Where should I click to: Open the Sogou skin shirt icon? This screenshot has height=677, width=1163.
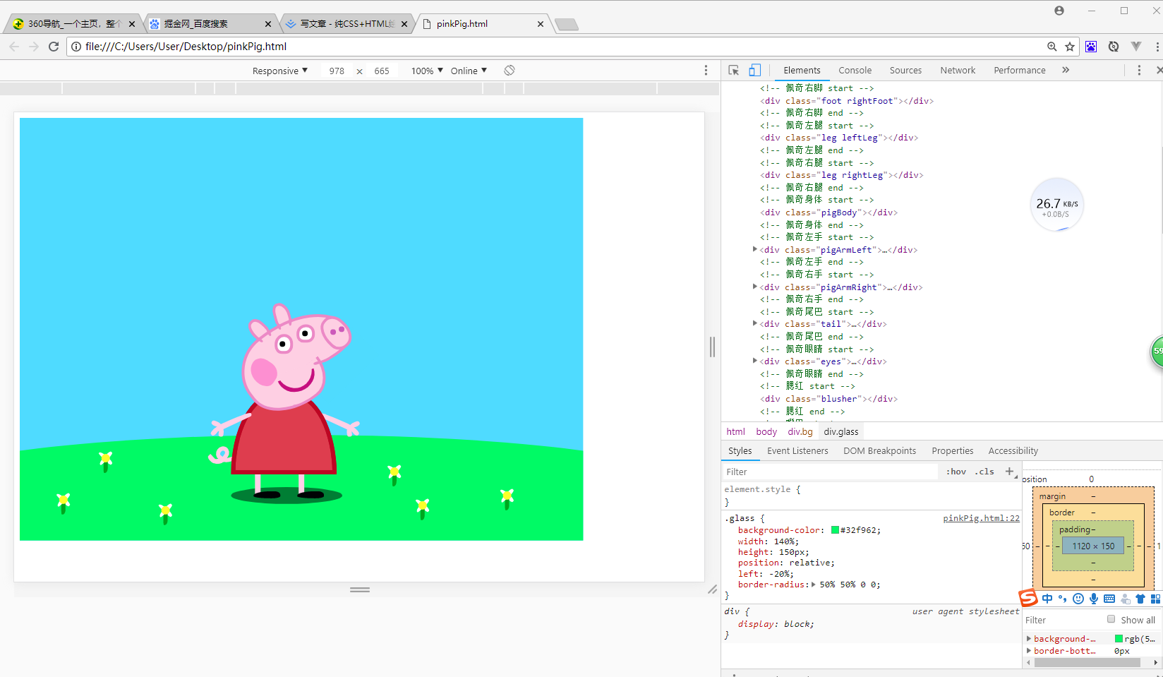click(x=1140, y=599)
